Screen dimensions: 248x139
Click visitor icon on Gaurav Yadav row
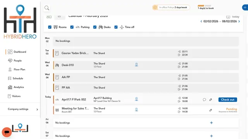[57, 53]
